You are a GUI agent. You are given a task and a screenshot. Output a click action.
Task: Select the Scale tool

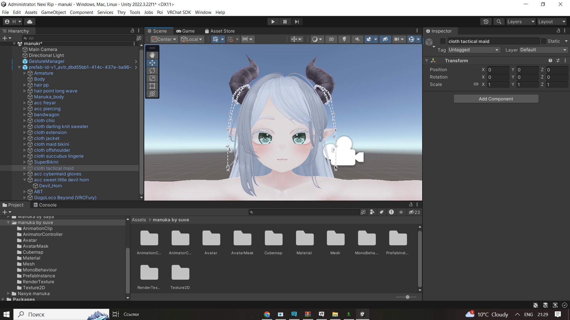[152, 78]
